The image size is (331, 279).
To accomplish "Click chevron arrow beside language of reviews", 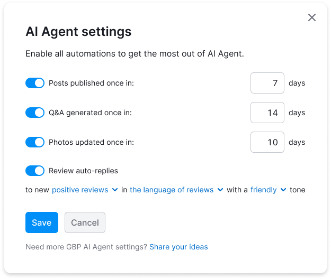I will [220, 190].
